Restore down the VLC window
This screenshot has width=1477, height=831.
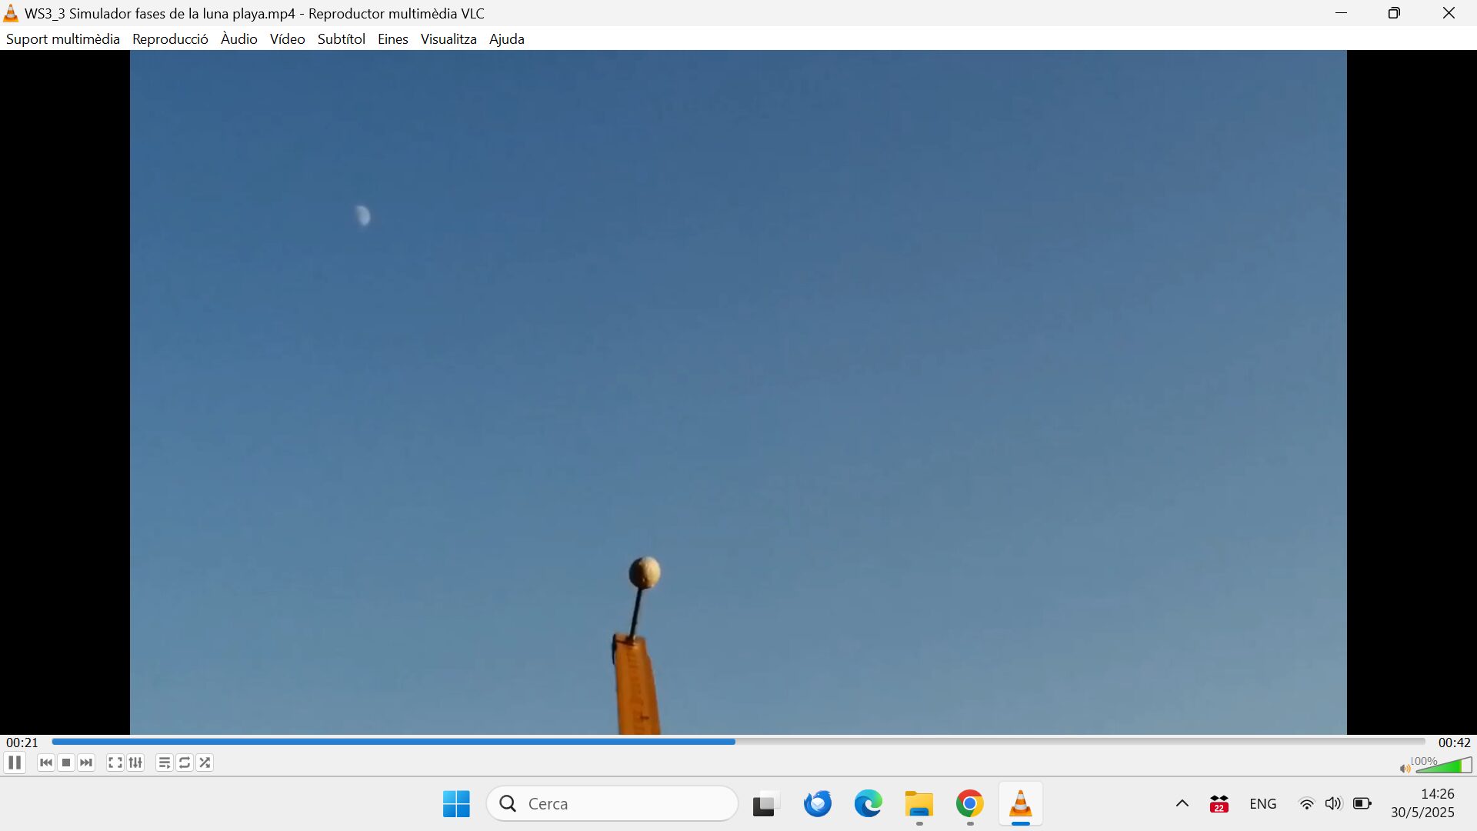(x=1394, y=13)
